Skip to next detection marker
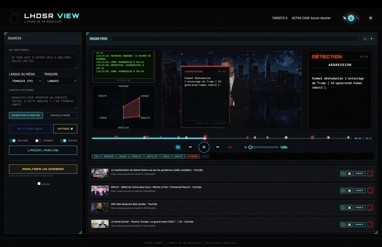The width and height of the screenshot is (382, 247). click(x=218, y=147)
